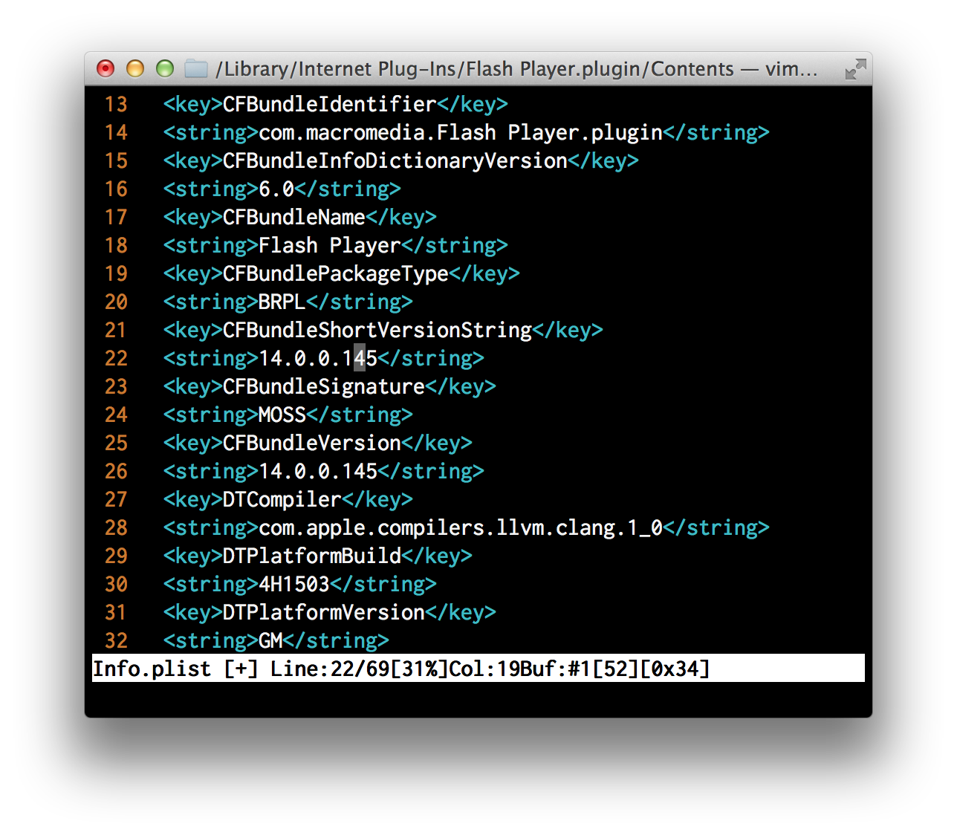Viewport: 957px width, 835px height.
Task: Click com.macromedia.Flash Player.plugin string
Action: [461, 132]
